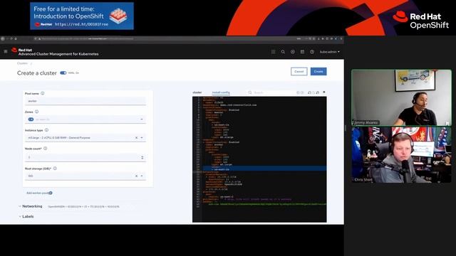Click the search icon in the header
456x256 pixels.
283,52
